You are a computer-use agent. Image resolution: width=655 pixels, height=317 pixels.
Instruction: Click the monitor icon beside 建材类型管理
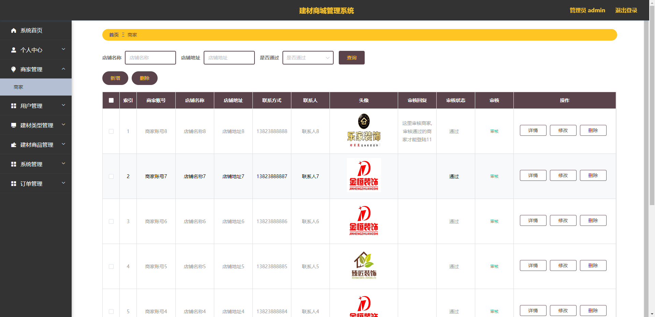click(x=14, y=125)
